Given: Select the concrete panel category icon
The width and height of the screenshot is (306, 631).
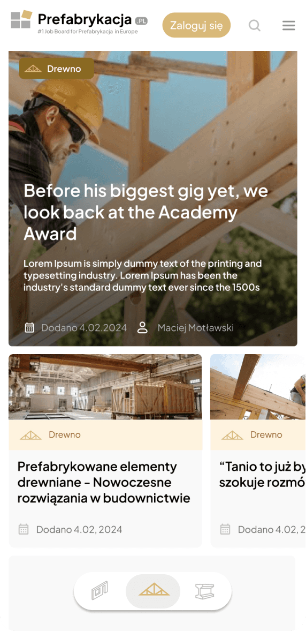Looking at the screenshot, I should [x=100, y=591].
